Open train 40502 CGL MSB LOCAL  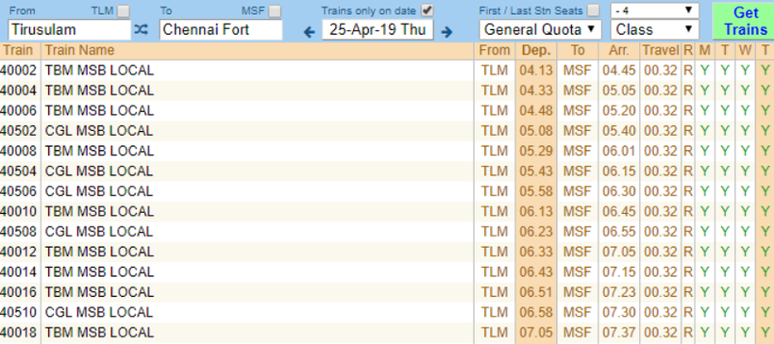pos(99,131)
